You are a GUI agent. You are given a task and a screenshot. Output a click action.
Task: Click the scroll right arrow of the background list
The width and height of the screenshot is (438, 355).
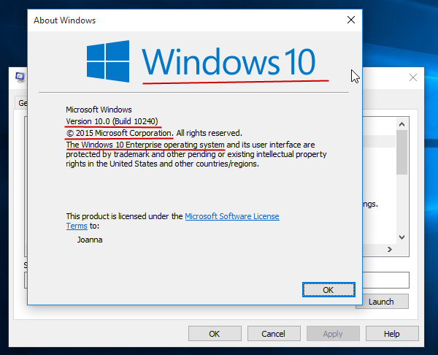point(390,249)
